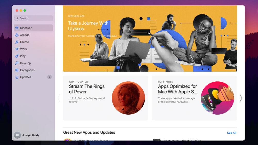Open Apps Optimized for Mac card

[x=194, y=98]
